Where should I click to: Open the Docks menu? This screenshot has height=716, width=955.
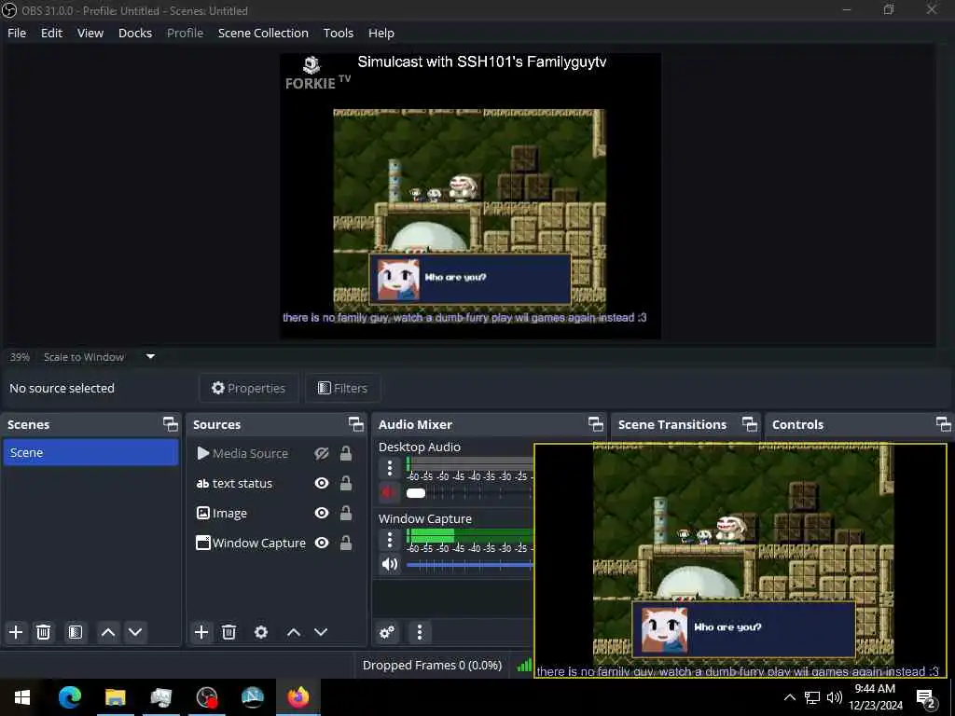(135, 33)
